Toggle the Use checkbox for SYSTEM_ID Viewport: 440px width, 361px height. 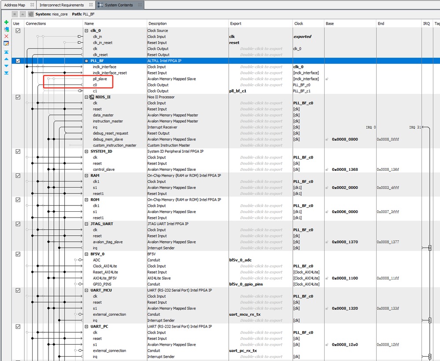[x=18, y=151]
